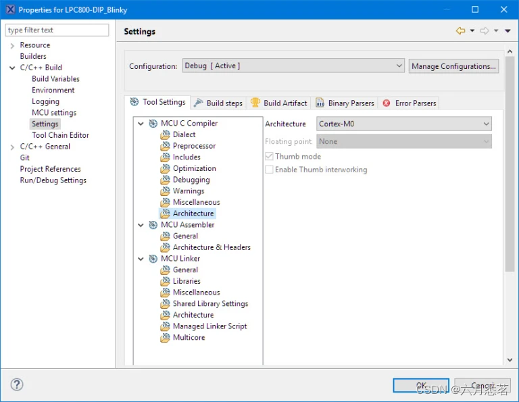
Task: Collapse the MCU C Compiler tree node
Action: (141, 124)
